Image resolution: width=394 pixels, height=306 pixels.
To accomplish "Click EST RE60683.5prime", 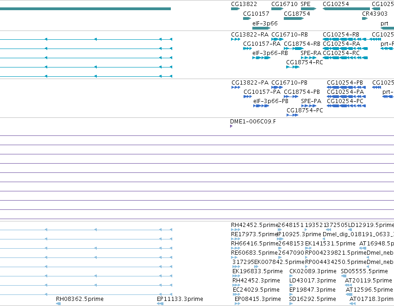I will [x=254, y=253].
